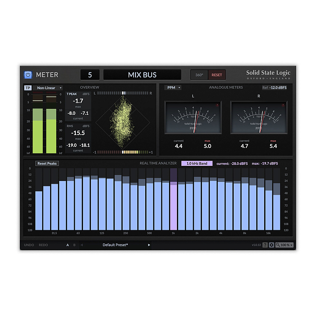Switch to preset slot B

[74, 245]
